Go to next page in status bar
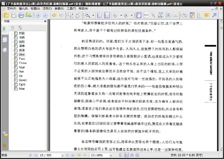 click(68, 155)
